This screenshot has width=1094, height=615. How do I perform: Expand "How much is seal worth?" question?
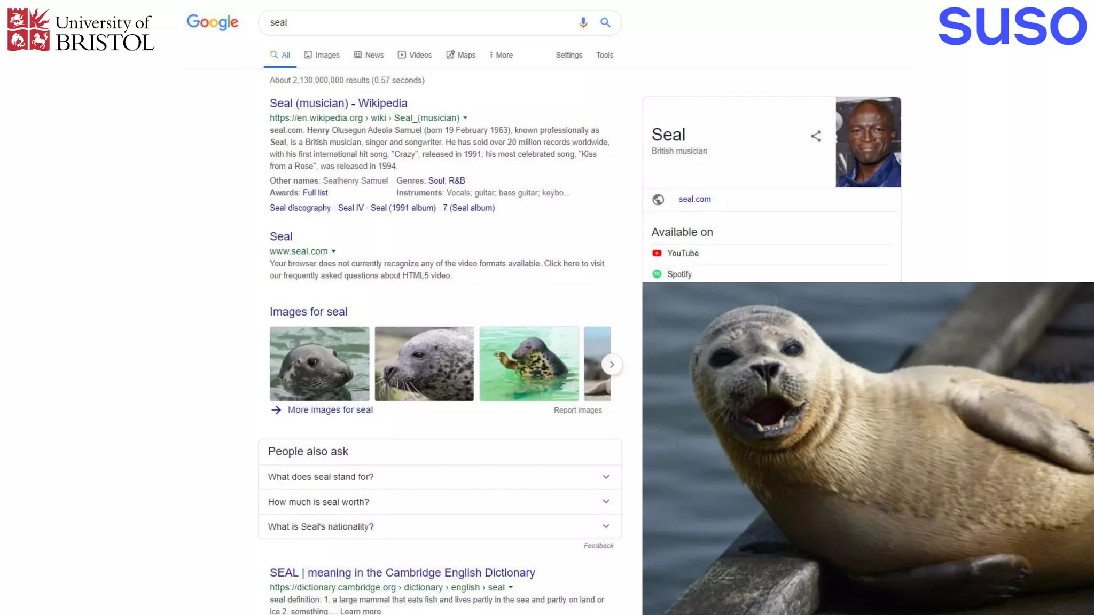[606, 502]
